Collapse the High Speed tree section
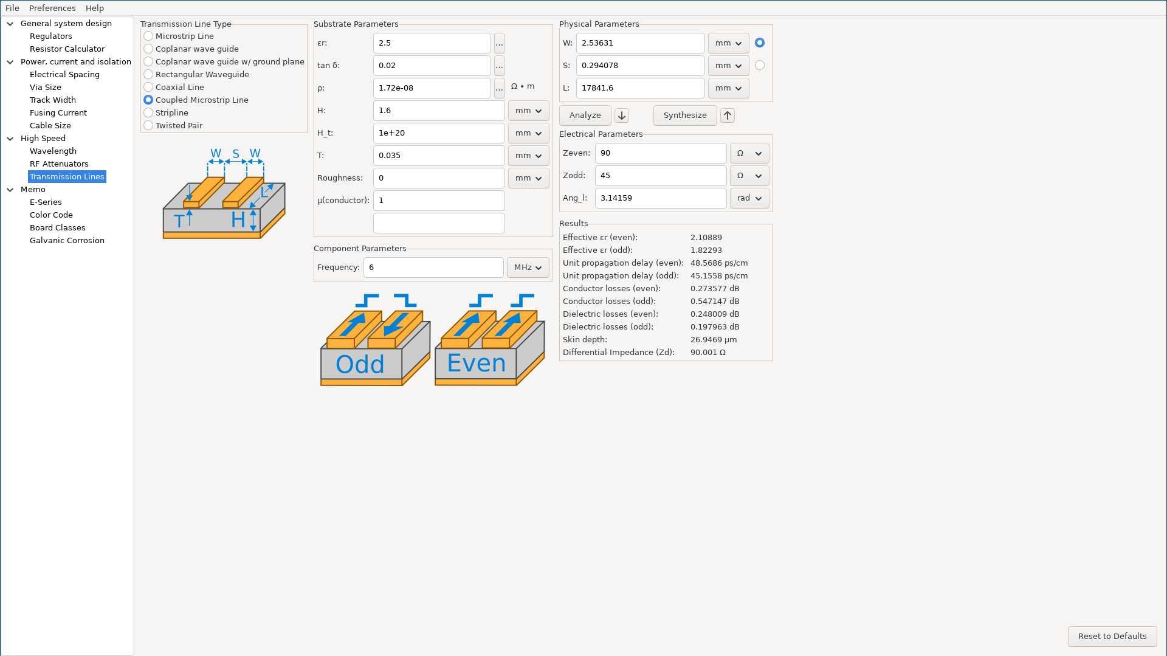 [x=10, y=139]
